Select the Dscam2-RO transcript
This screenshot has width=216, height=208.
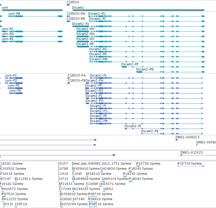click(x=140, y=42)
